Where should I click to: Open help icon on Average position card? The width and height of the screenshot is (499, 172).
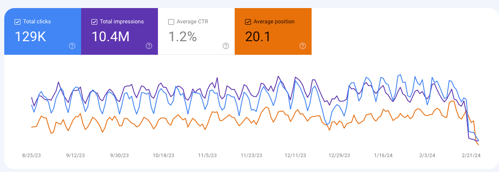pyautogui.click(x=303, y=46)
